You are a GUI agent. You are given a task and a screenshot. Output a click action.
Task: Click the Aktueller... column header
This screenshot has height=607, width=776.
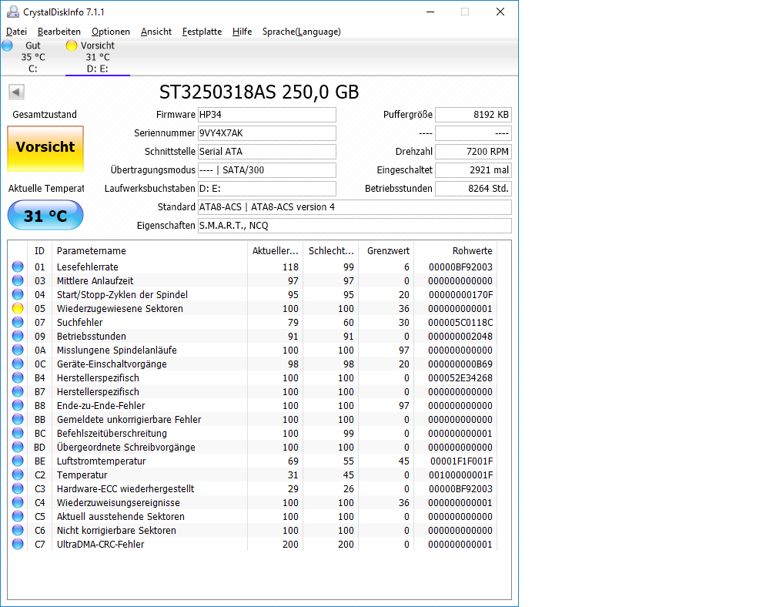pos(275,251)
